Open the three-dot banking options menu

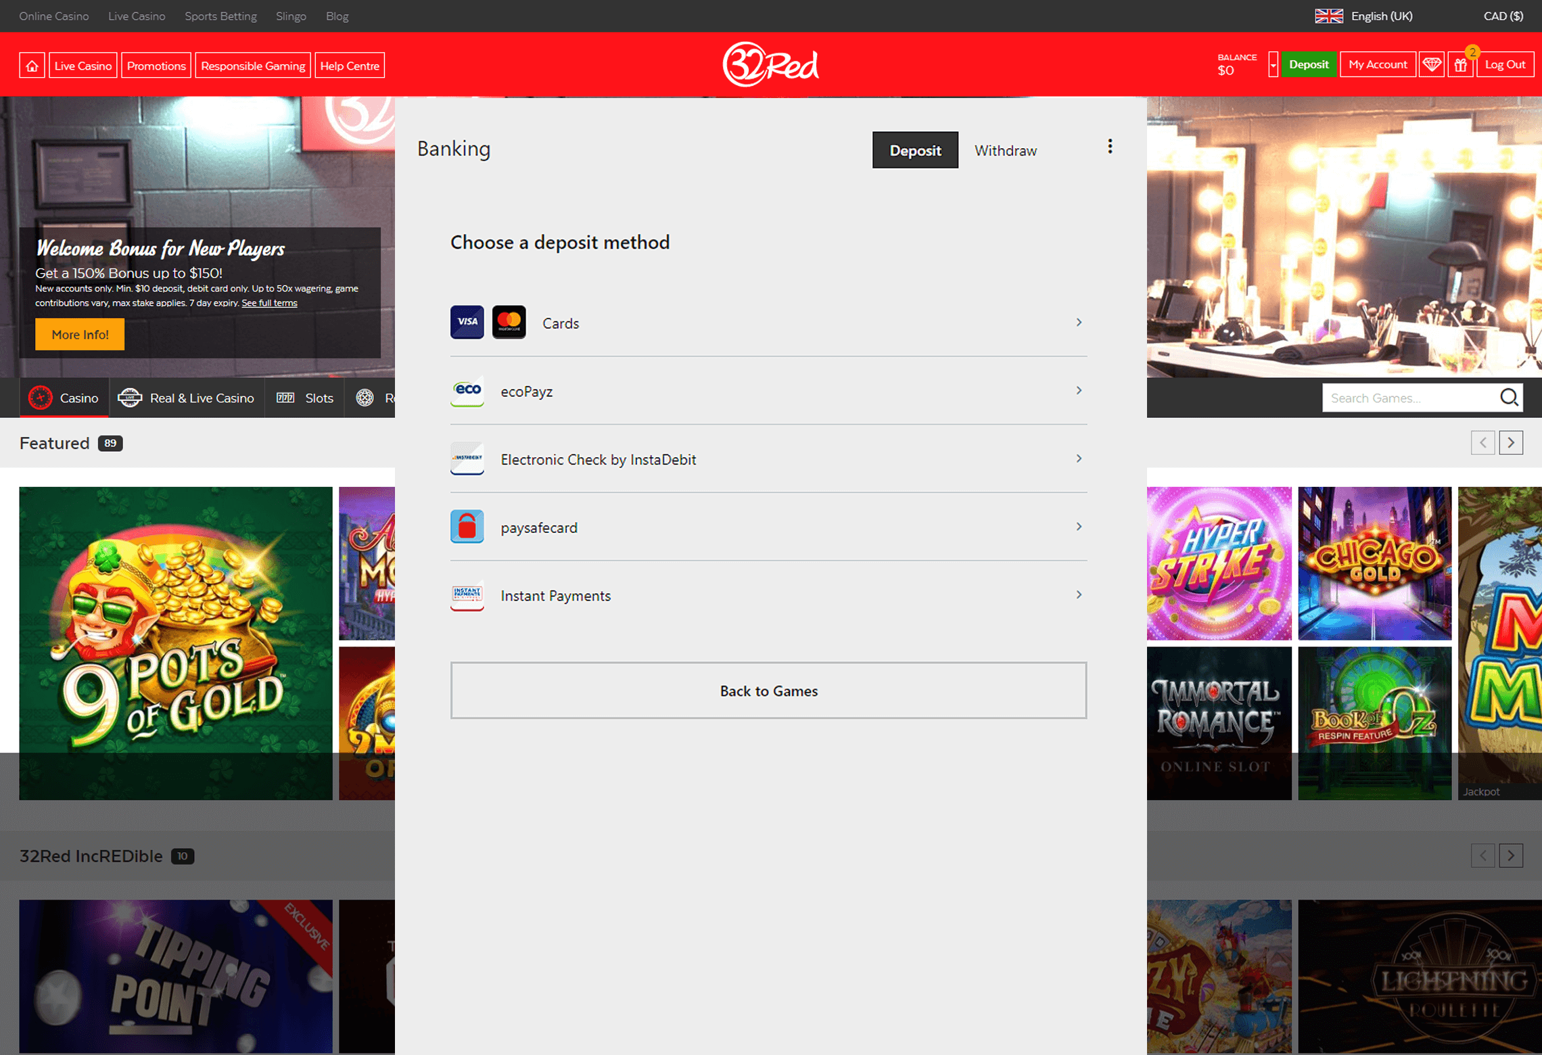coord(1110,147)
